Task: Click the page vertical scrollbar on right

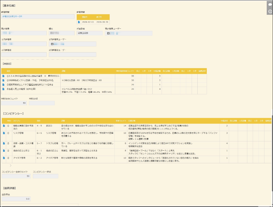Action: pyautogui.click(x=272, y=153)
